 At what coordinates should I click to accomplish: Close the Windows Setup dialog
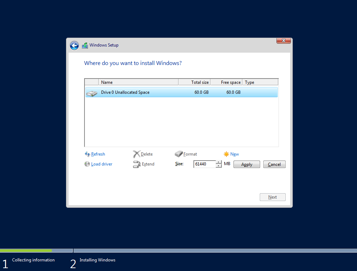[x=284, y=40]
